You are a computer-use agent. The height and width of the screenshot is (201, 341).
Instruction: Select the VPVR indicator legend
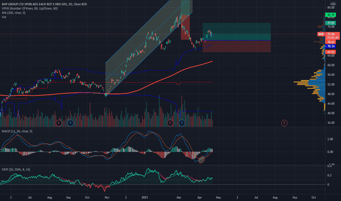(x=30, y=8)
